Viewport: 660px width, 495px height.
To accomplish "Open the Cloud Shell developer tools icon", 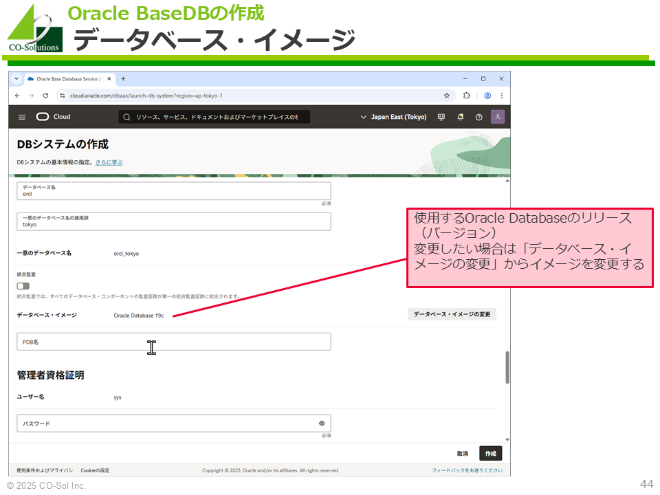I will click(441, 117).
